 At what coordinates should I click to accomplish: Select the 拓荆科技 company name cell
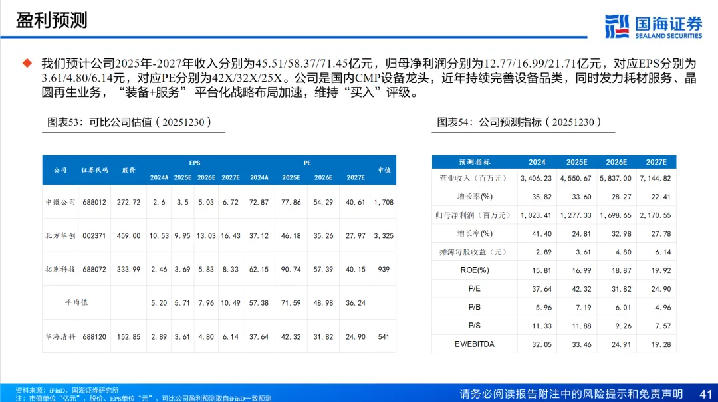coord(60,269)
